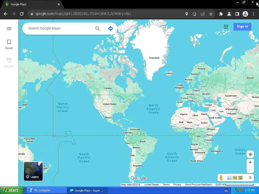This screenshot has height=194, width=259.
Task: Click the blue Chad label
Action: click(197, 125)
